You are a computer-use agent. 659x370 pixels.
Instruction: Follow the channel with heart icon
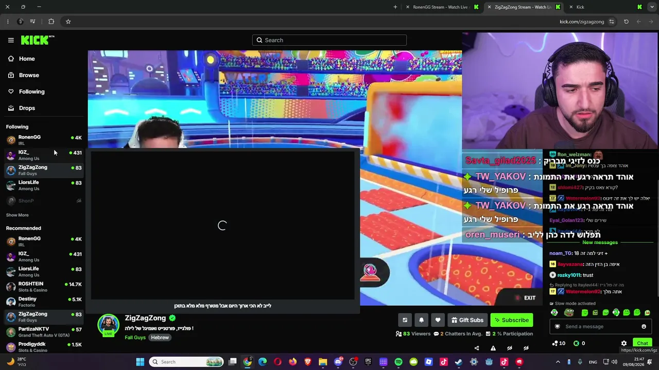(x=438, y=320)
